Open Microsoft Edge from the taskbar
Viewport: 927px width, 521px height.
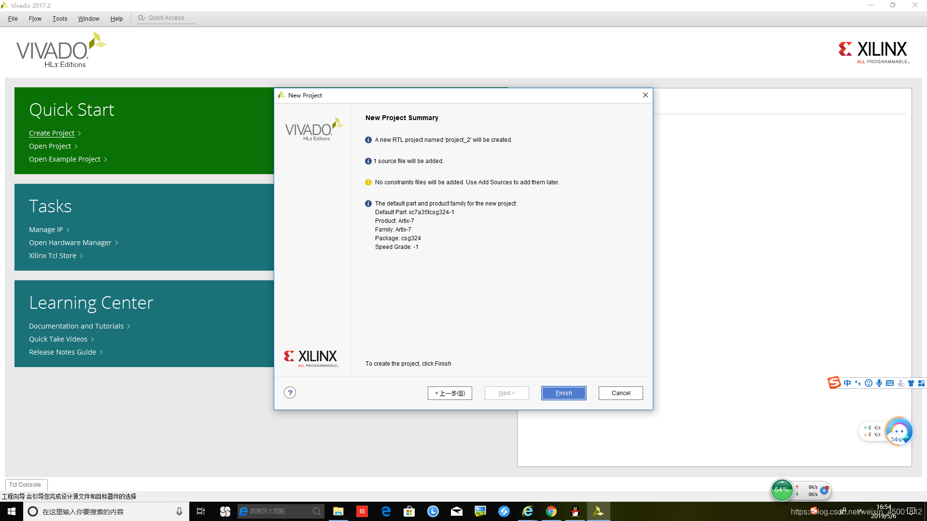click(x=386, y=511)
